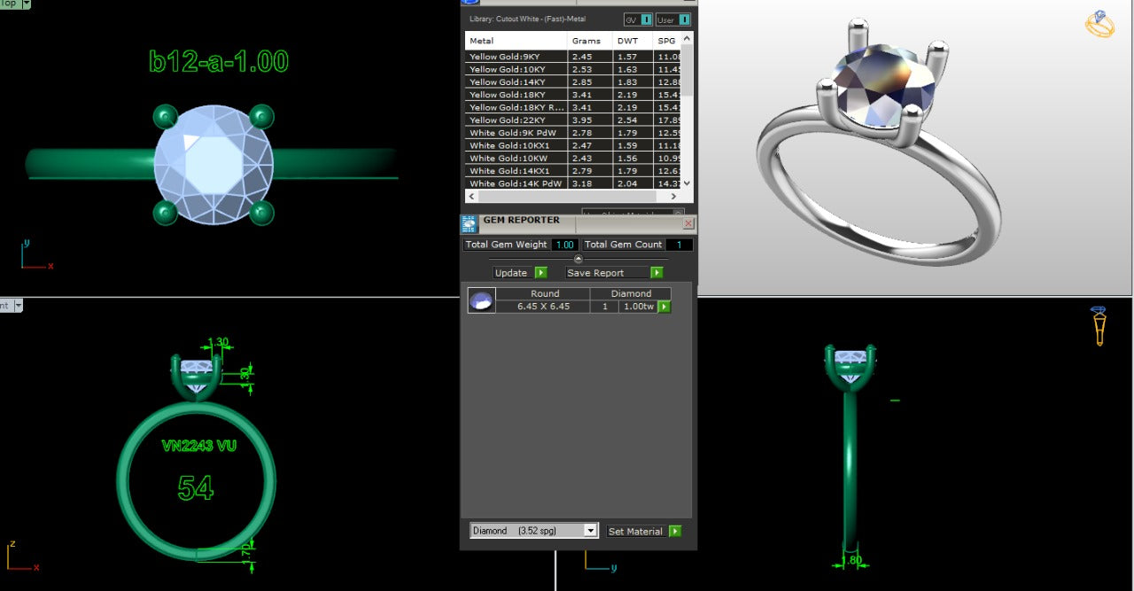The height and width of the screenshot is (591, 1134).
Task: Click the DWT column header
Action: pyautogui.click(x=633, y=41)
